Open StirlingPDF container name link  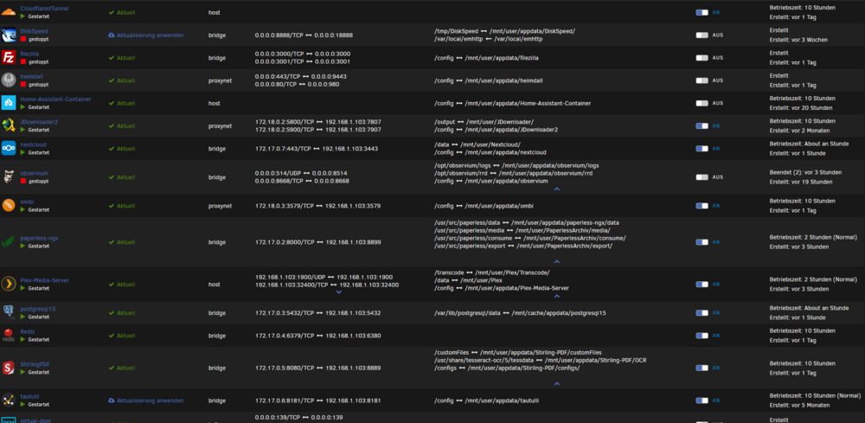(35, 364)
